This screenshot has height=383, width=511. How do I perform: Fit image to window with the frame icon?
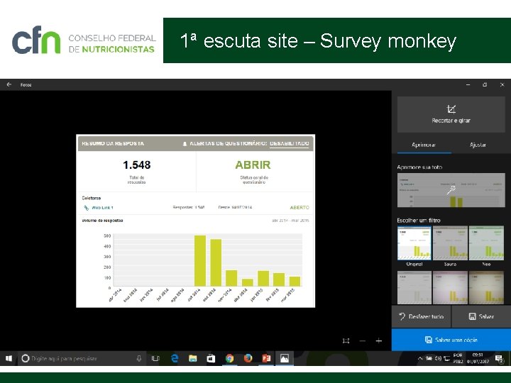[x=346, y=340]
